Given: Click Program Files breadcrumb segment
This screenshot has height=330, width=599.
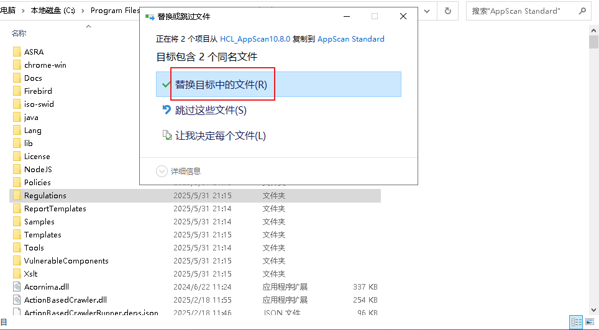Looking at the screenshot, I should click(x=115, y=11).
